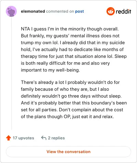
Task: Click the orange upvote arrow icon
Action: coord(9,138)
